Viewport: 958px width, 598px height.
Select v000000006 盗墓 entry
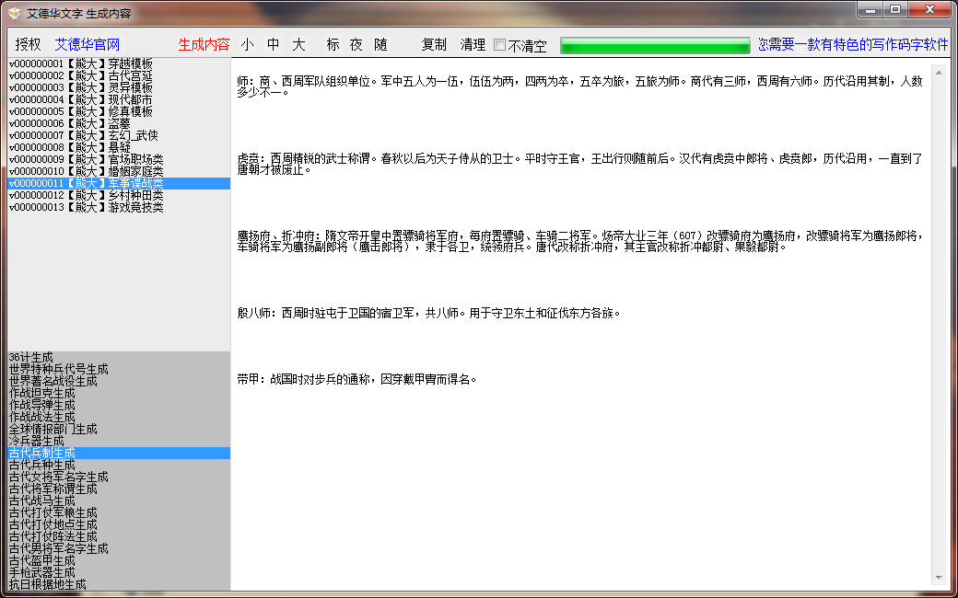[x=119, y=124]
